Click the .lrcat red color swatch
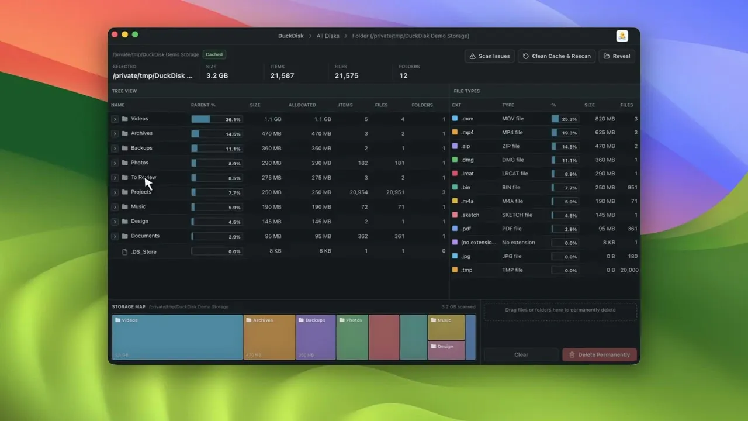Screen dimensions: 748x421 click(x=455, y=174)
